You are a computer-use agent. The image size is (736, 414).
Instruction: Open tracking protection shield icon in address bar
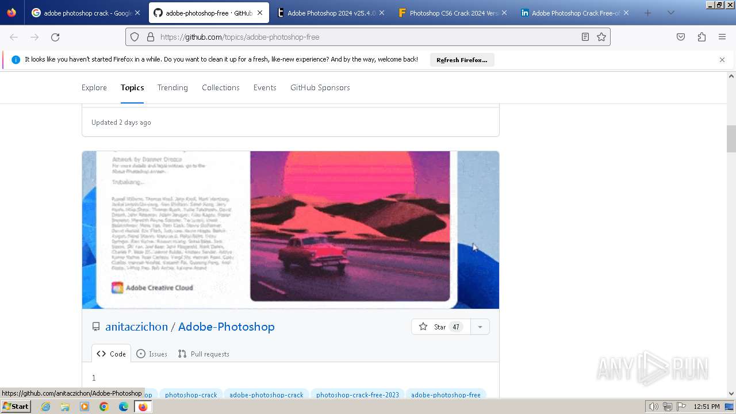[135, 37]
